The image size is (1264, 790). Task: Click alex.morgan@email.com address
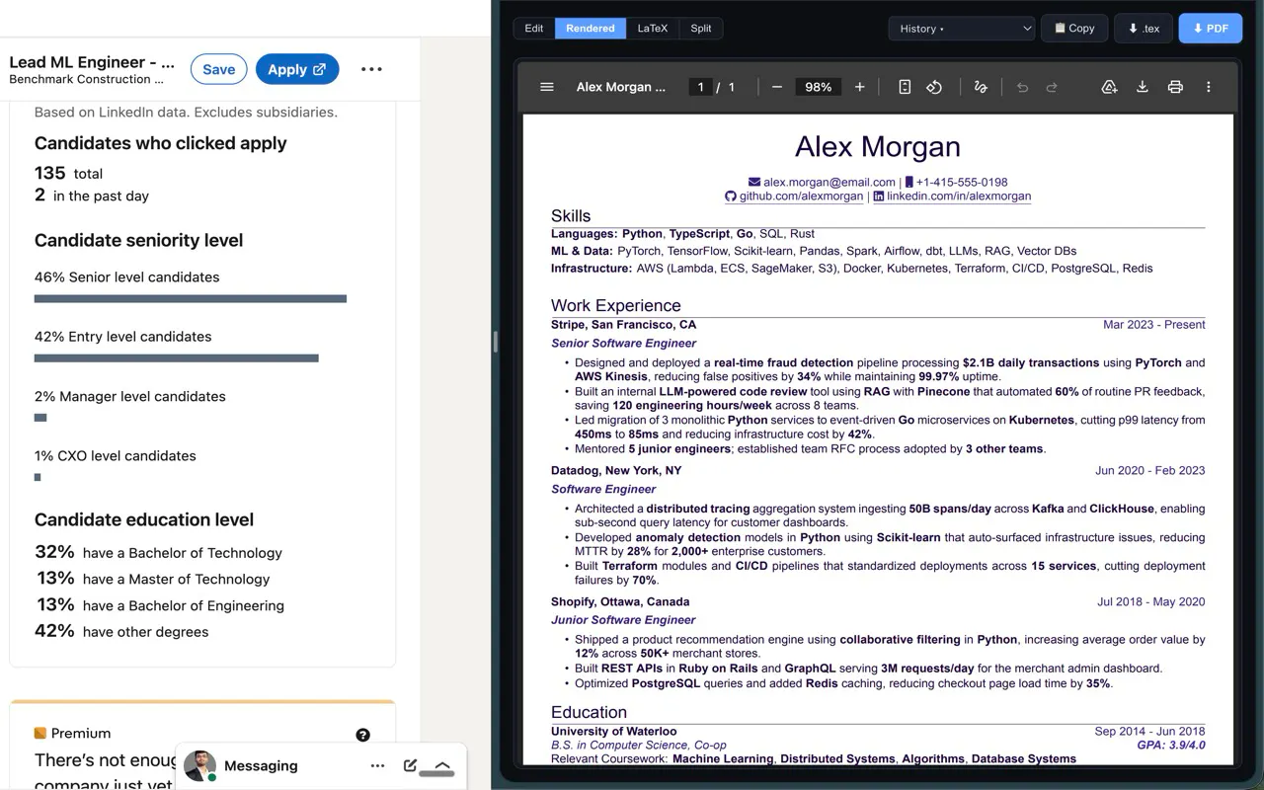[829, 182]
